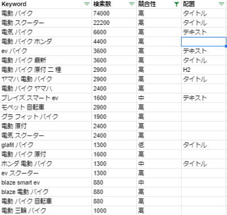Screen dimensions: 227x215
Task: Select search volume 1900
Action: pyautogui.click(x=114, y=117)
